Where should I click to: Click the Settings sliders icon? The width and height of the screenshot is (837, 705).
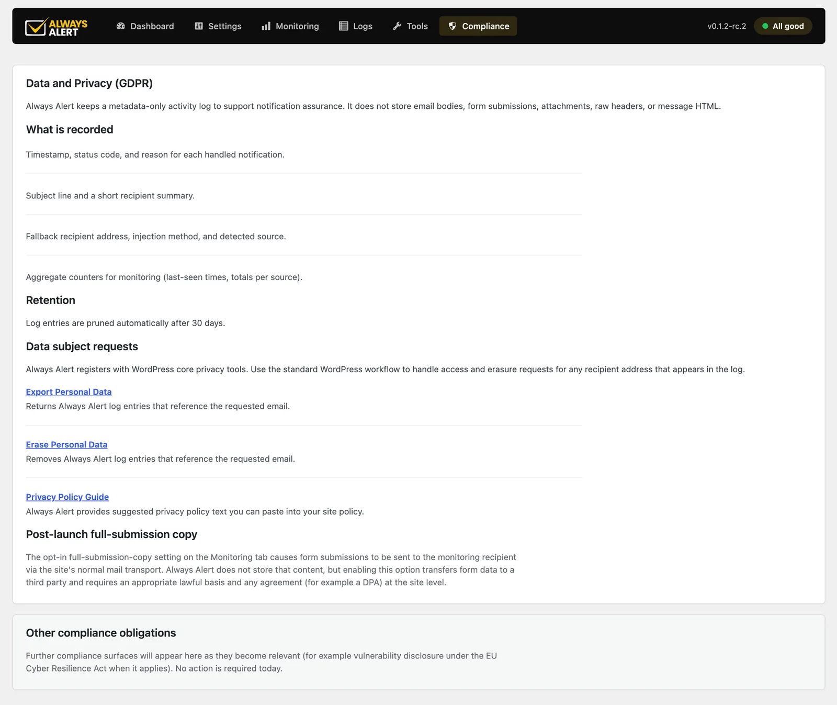tap(199, 26)
